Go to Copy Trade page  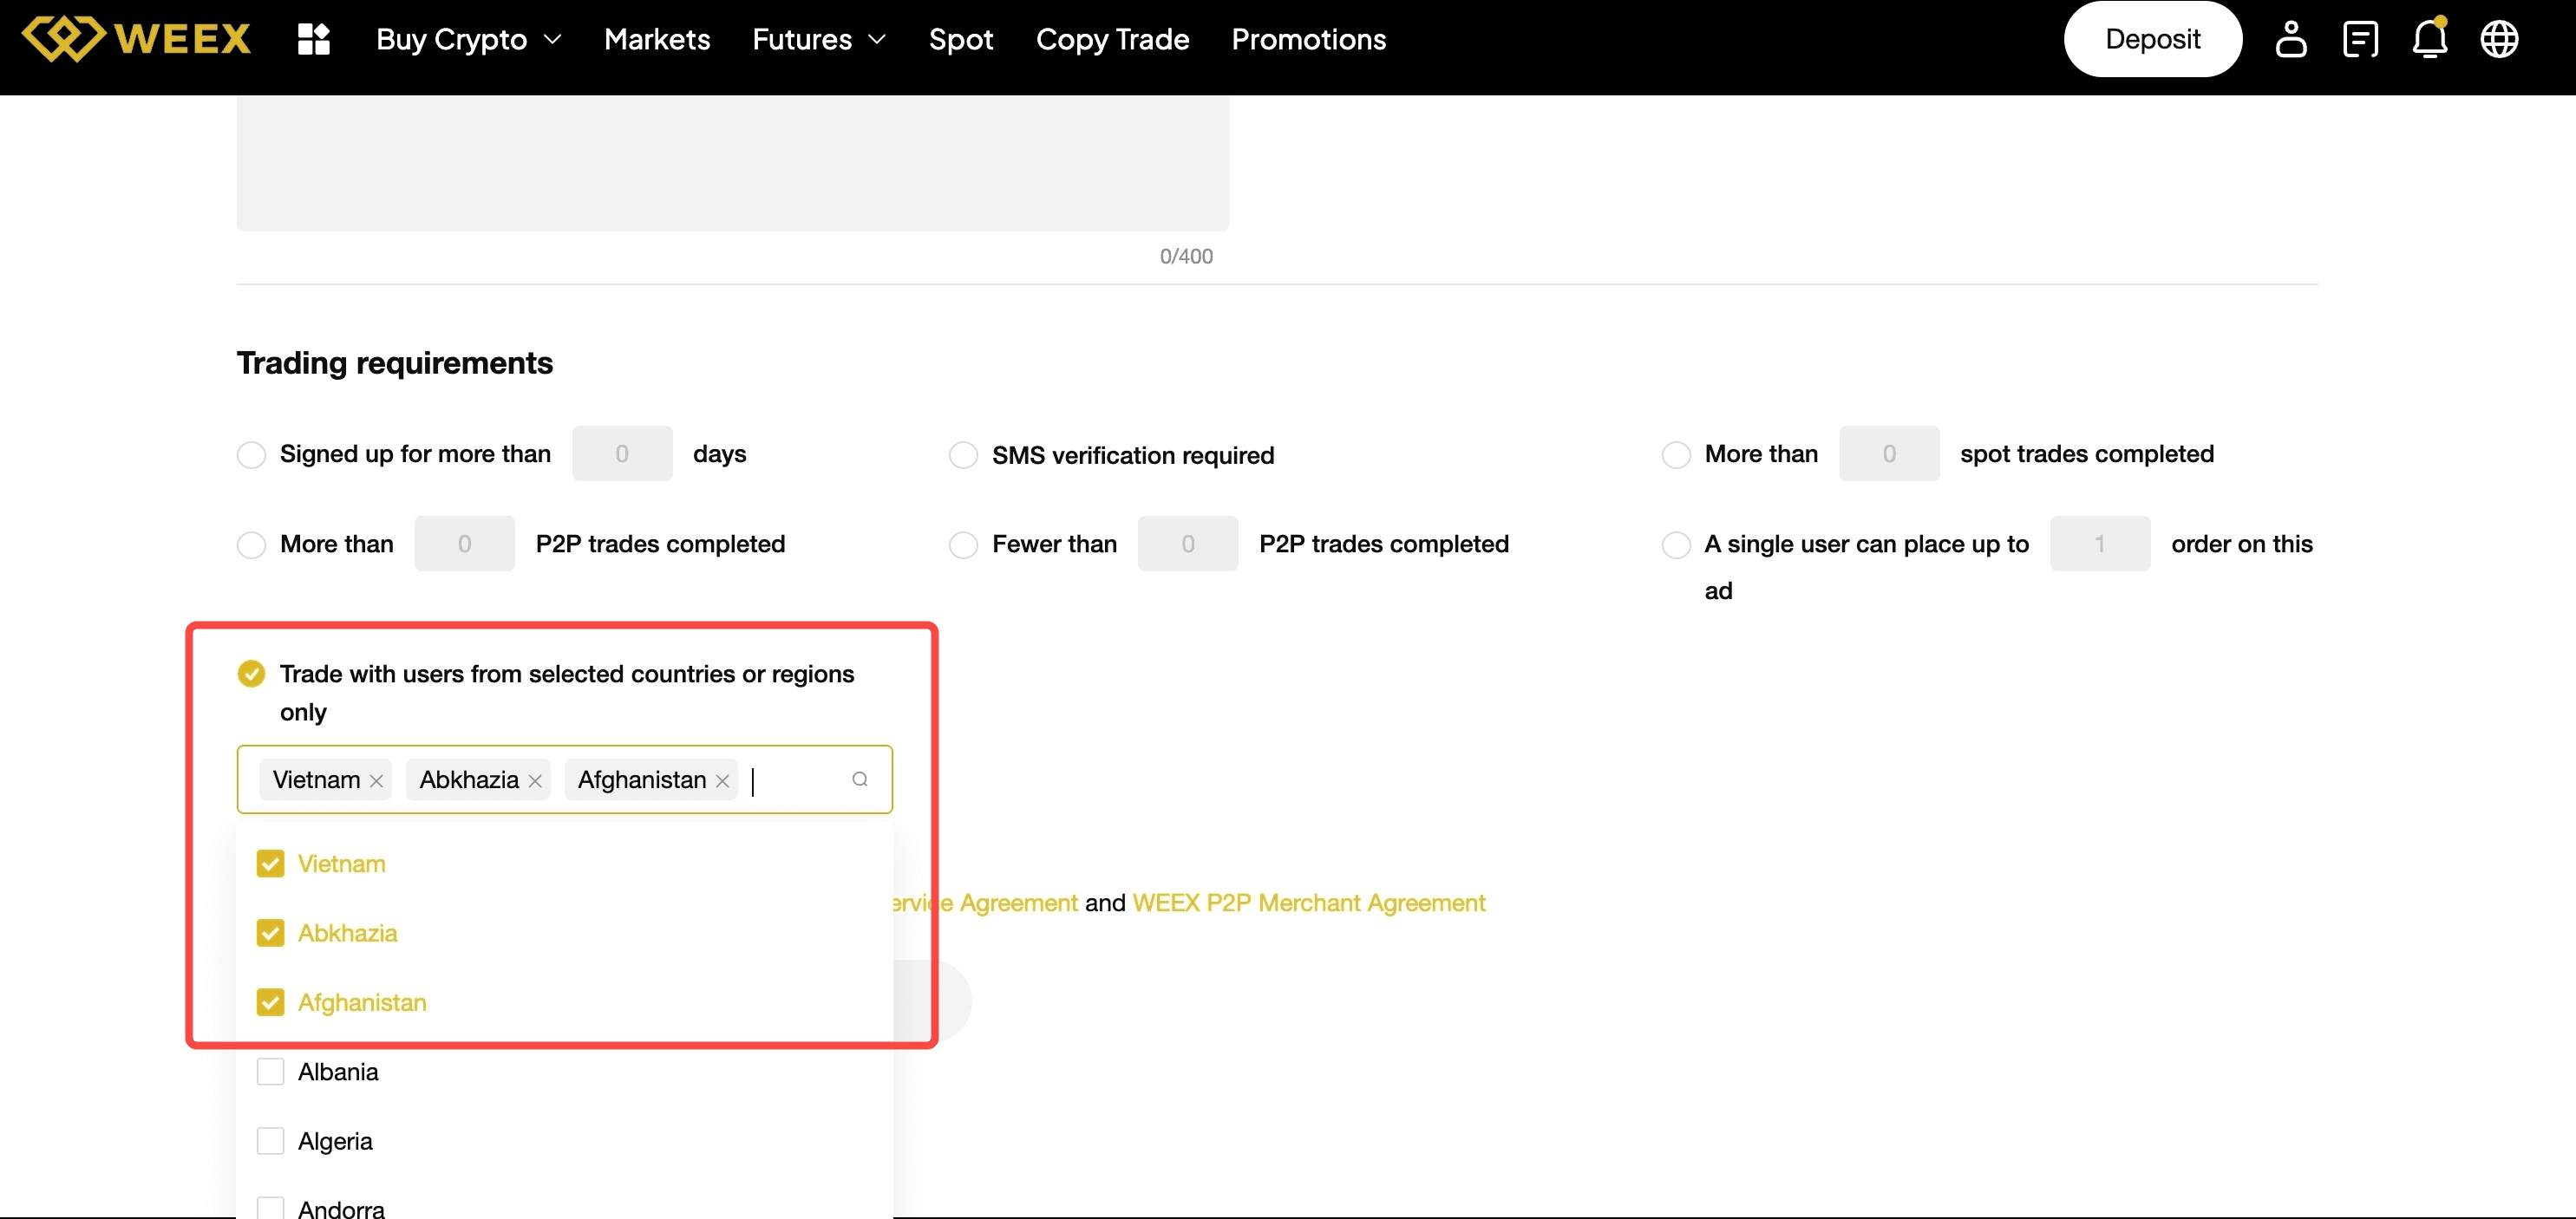pyautogui.click(x=1112, y=39)
